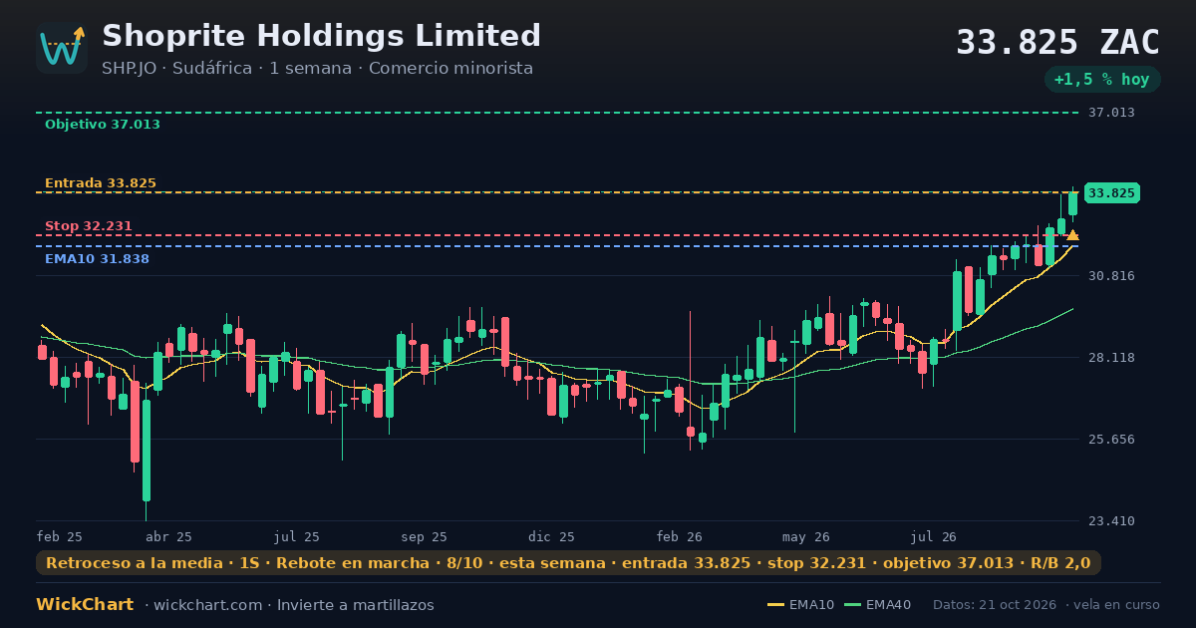Click the Stop 32.231 label
1196x628 pixels.
click(x=89, y=226)
